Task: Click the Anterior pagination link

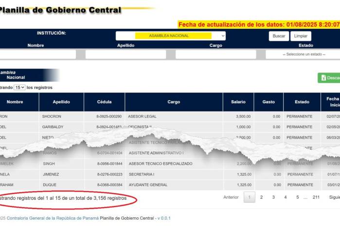Action: click(x=231, y=197)
